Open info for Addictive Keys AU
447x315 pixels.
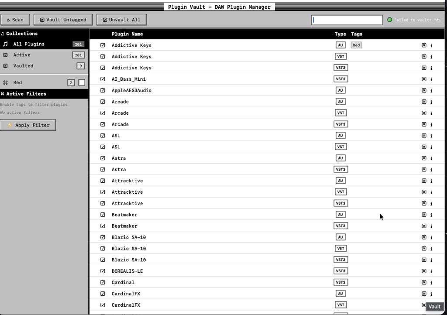[x=431, y=45]
